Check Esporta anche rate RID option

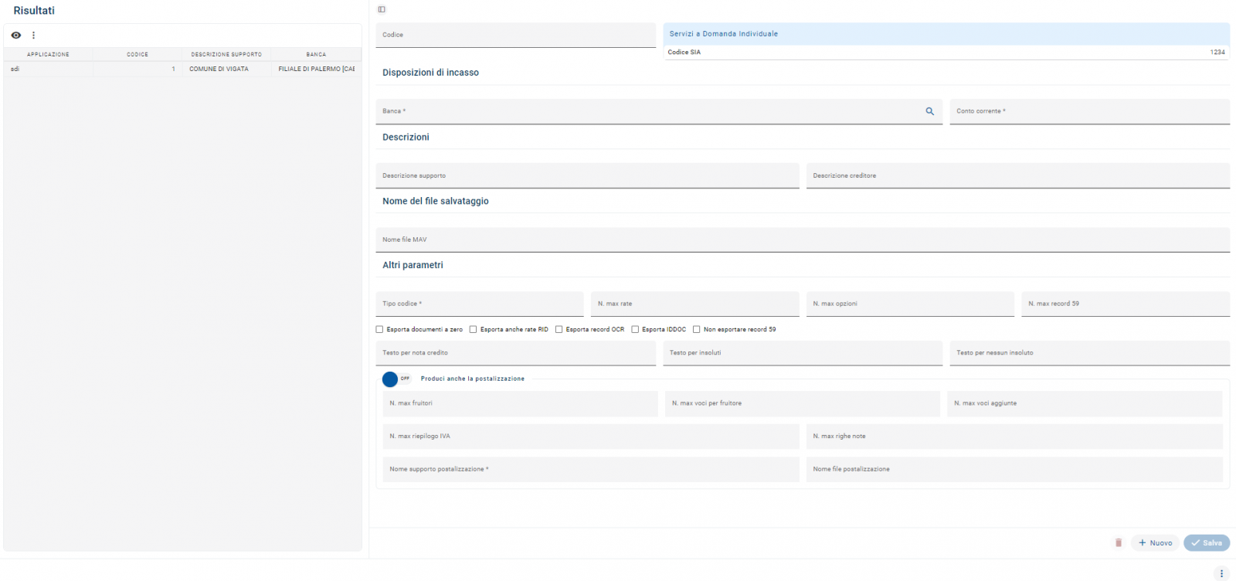[474, 330]
